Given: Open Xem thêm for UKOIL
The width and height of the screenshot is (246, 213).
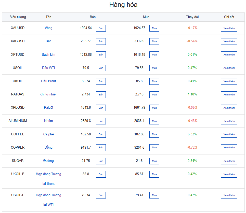Looking at the screenshot, I should point(229,81).
